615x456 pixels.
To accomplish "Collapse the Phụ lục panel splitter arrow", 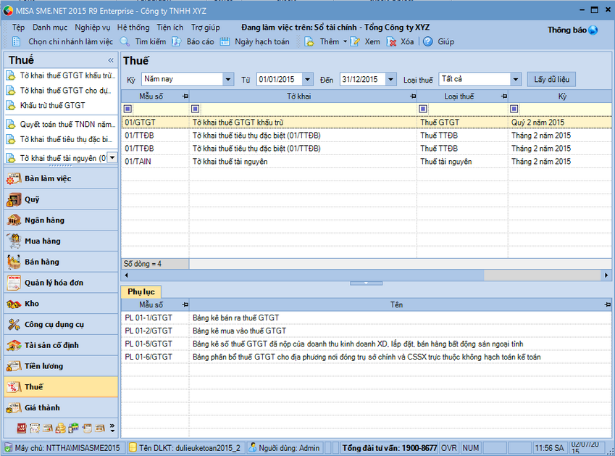I will click(x=366, y=283).
